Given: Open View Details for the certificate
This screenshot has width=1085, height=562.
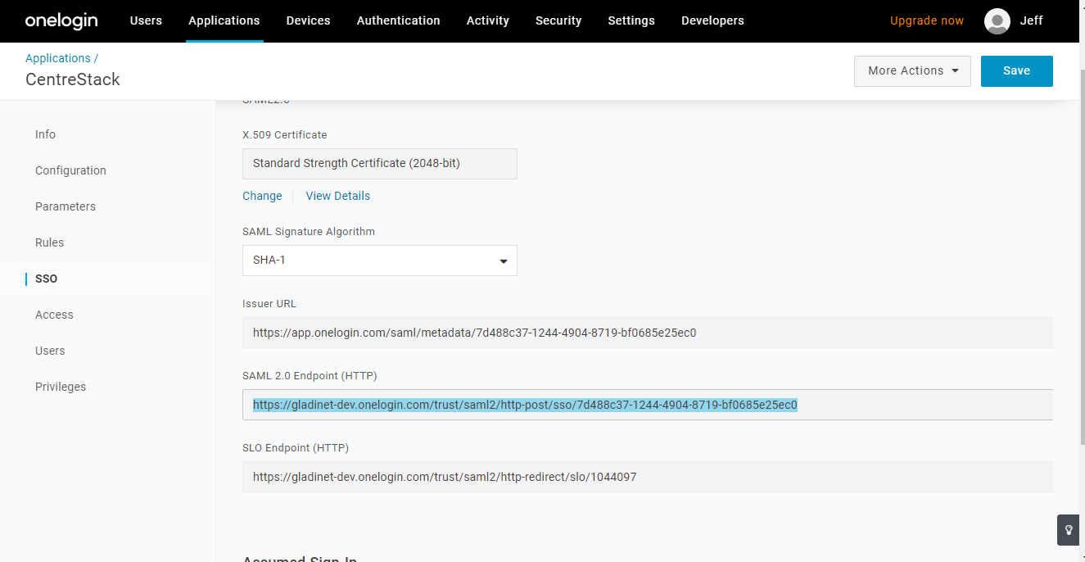Looking at the screenshot, I should (338, 196).
